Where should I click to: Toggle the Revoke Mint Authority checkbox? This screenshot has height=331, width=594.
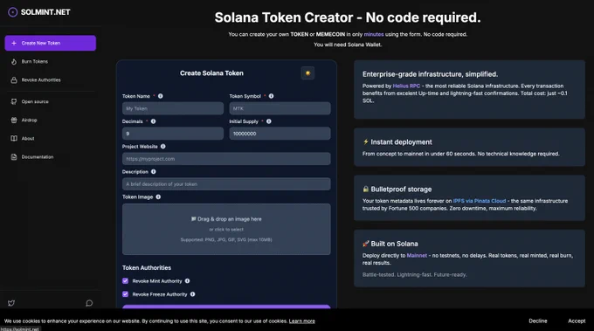tap(126, 281)
